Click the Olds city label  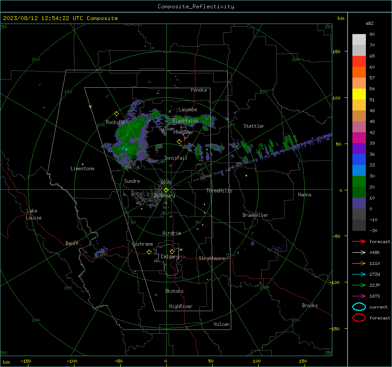166,182
